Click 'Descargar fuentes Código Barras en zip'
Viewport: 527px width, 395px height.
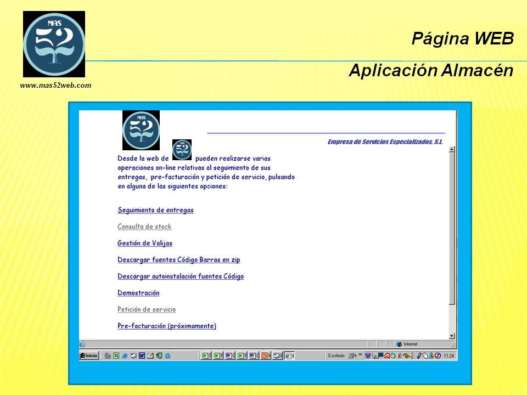pos(178,260)
